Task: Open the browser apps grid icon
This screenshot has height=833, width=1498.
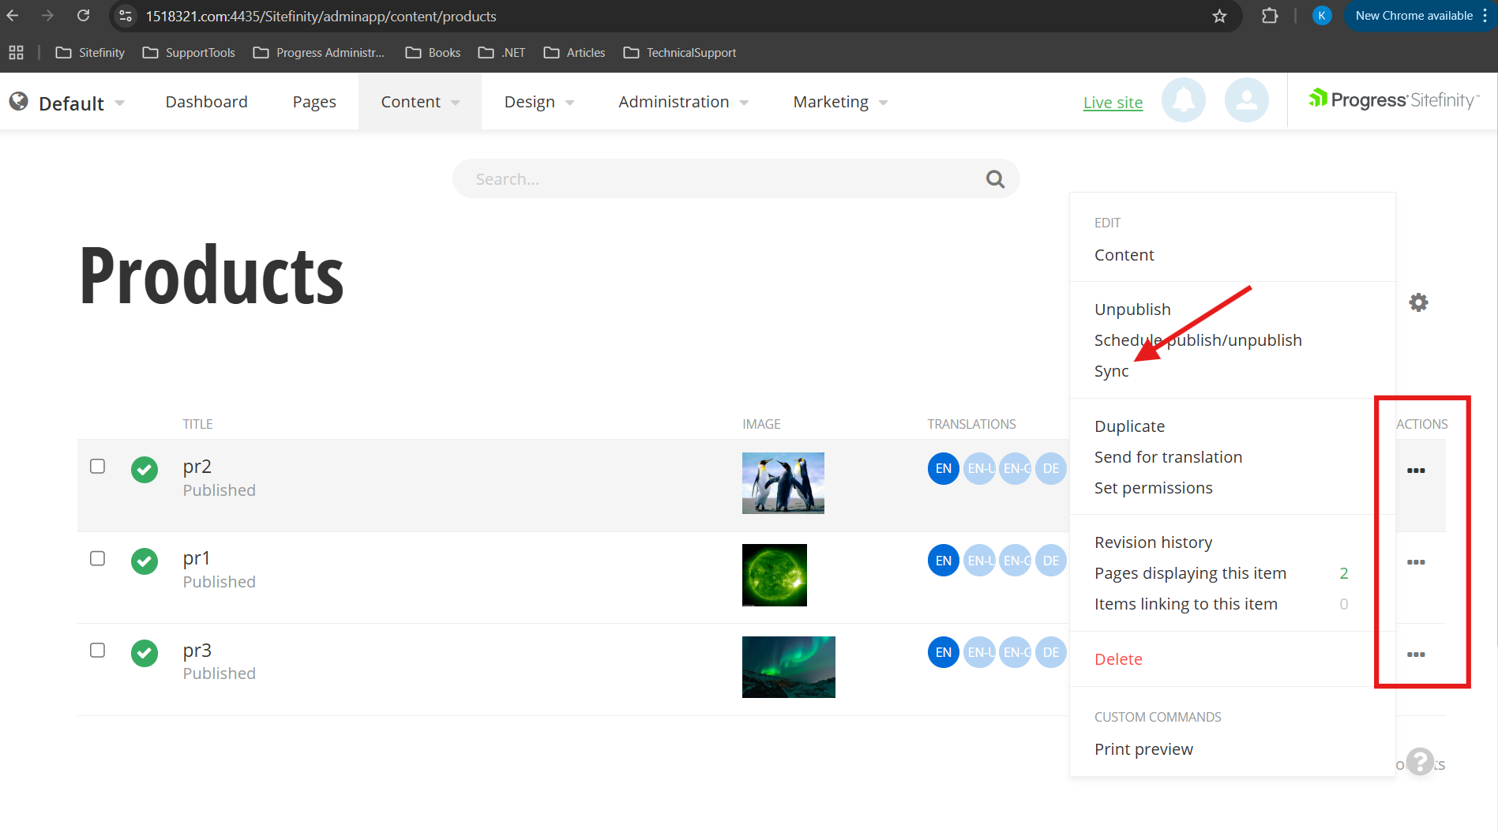Action: coord(16,53)
